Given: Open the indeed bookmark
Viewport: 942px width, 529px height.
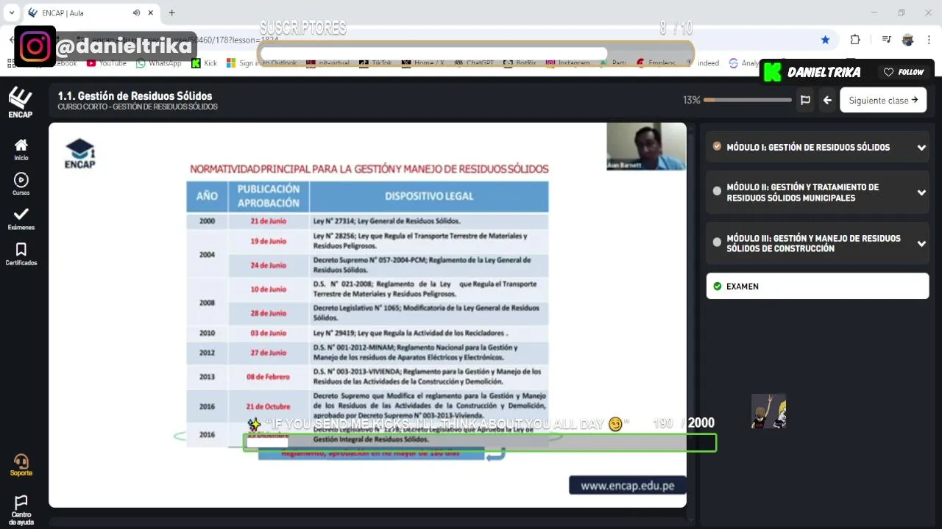Looking at the screenshot, I should (702, 63).
